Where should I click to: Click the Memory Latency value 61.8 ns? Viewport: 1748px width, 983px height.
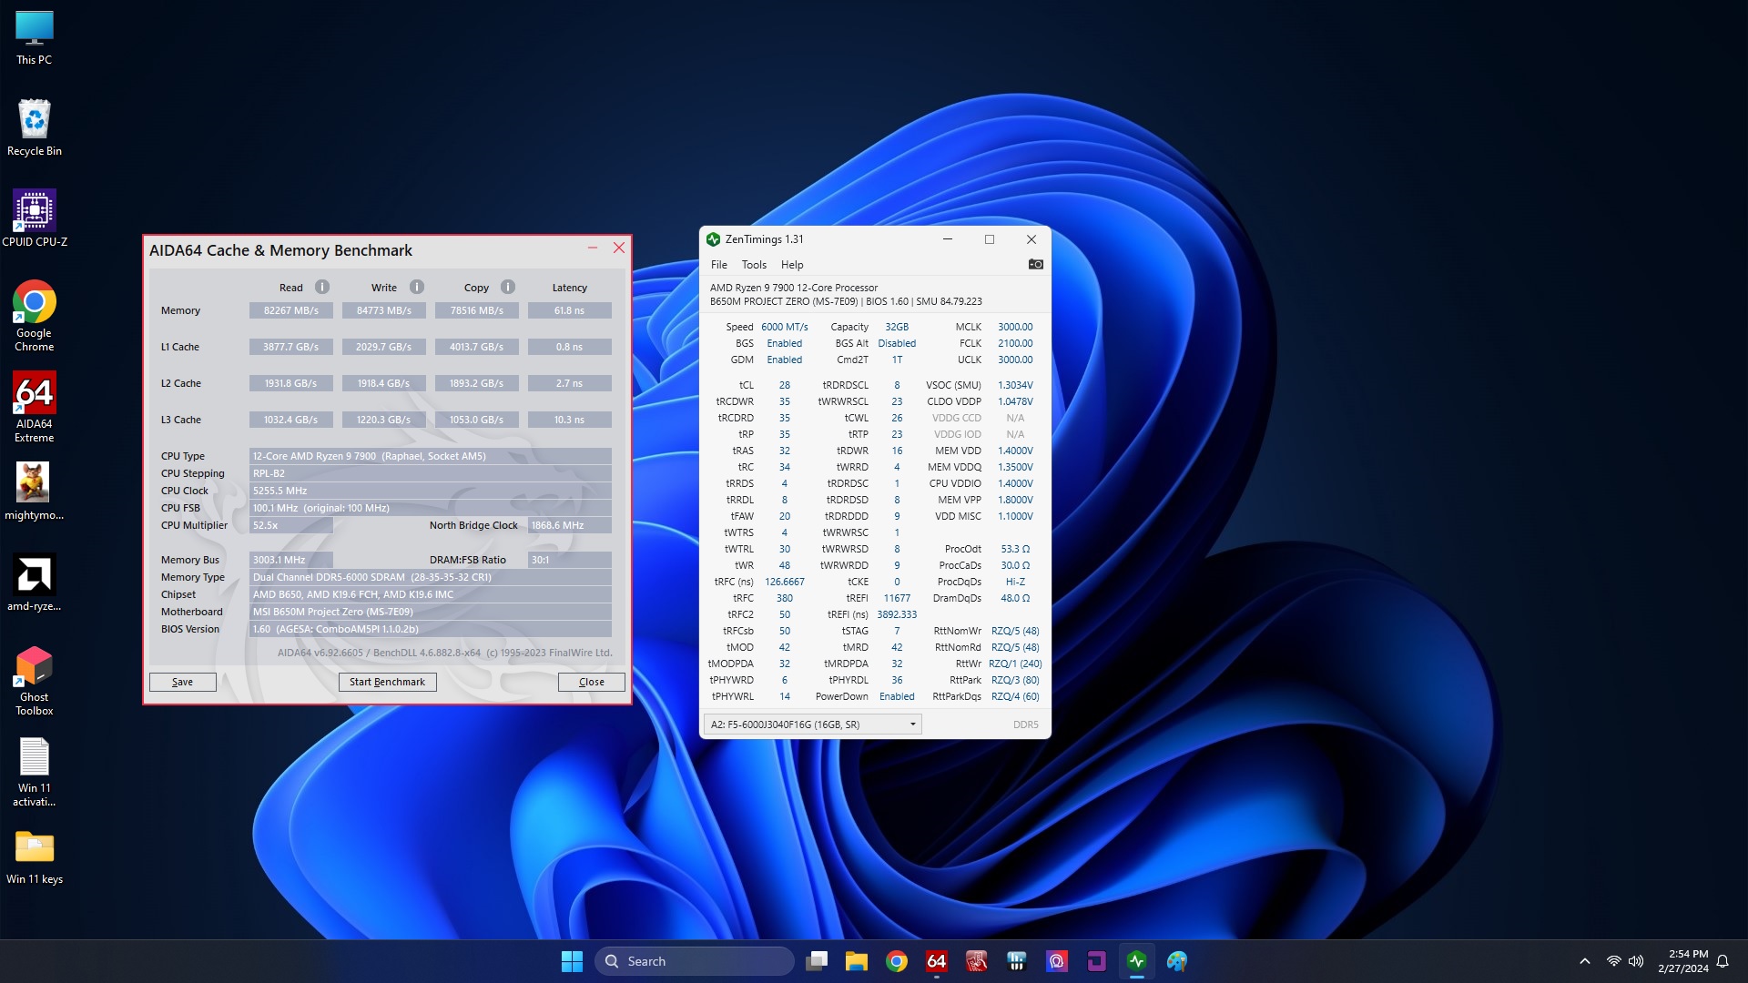tap(570, 310)
